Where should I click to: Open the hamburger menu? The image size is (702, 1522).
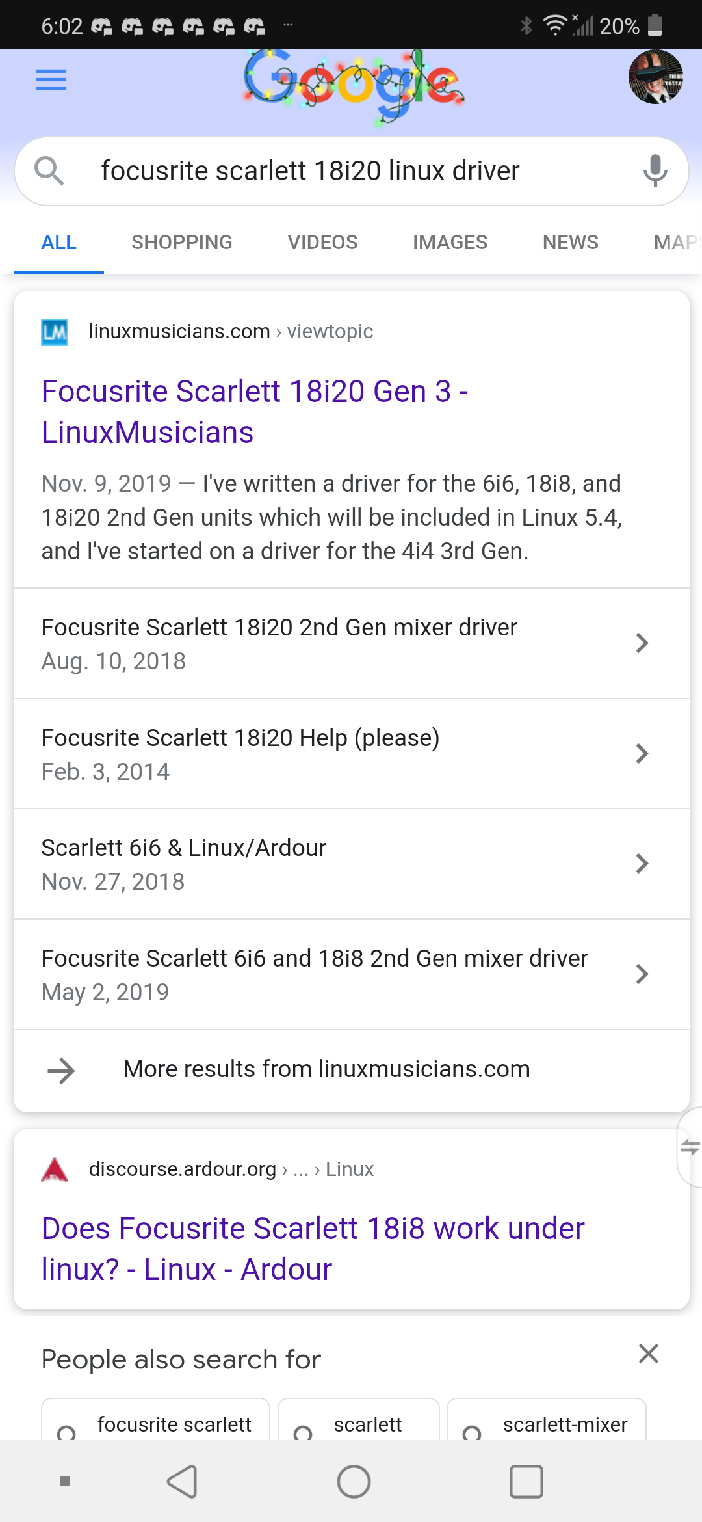(51, 79)
